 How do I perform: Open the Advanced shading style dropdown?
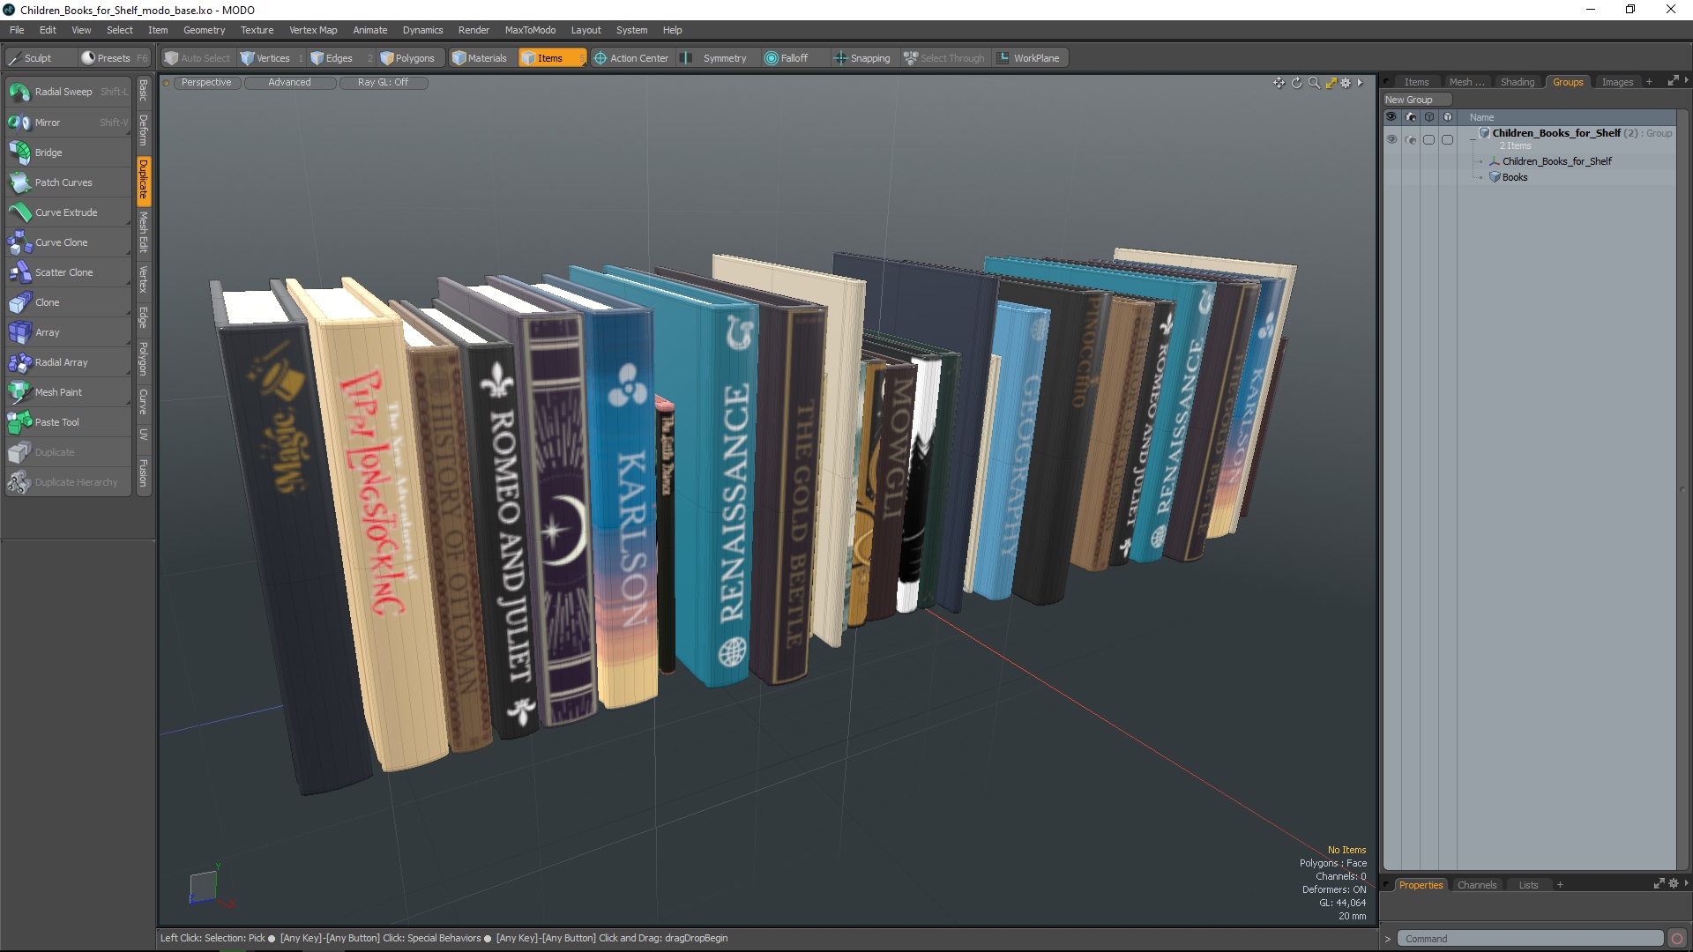[x=290, y=83]
